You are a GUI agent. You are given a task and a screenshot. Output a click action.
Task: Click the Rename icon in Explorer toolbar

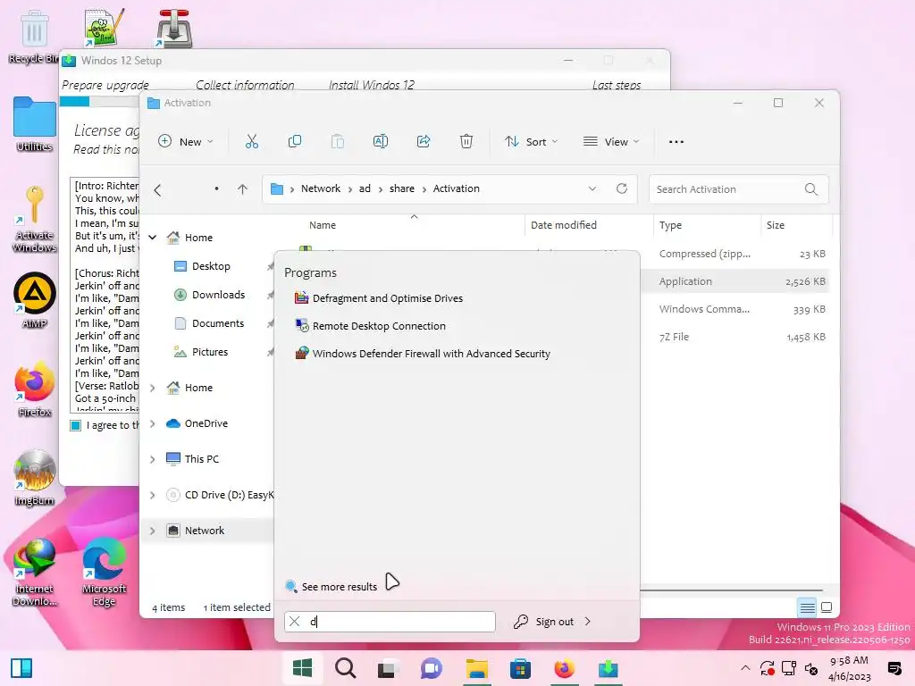point(381,141)
